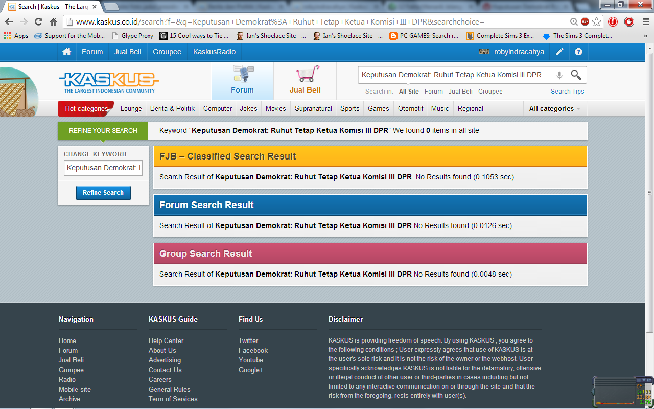The image size is (654, 409).
Task: Select Forum in the Search in options
Action: (x=434, y=92)
